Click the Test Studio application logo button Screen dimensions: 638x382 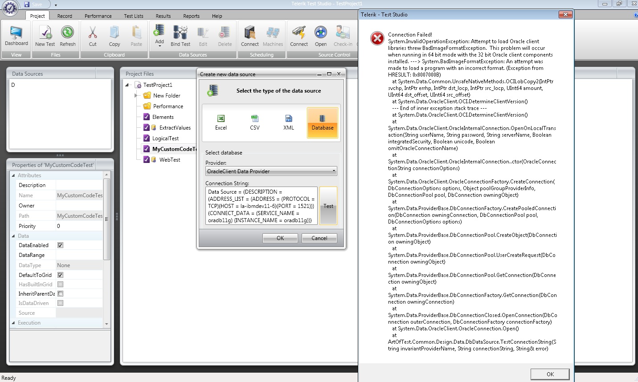(x=10, y=8)
